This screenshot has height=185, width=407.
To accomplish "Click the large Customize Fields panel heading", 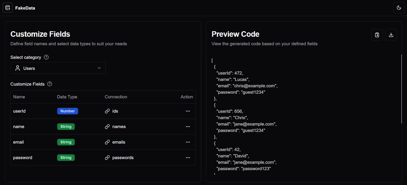I will coord(40,34).
